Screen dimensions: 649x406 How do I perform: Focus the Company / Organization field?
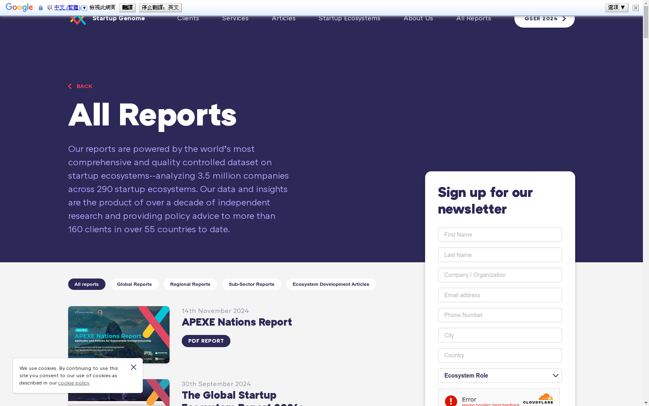point(500,275)
